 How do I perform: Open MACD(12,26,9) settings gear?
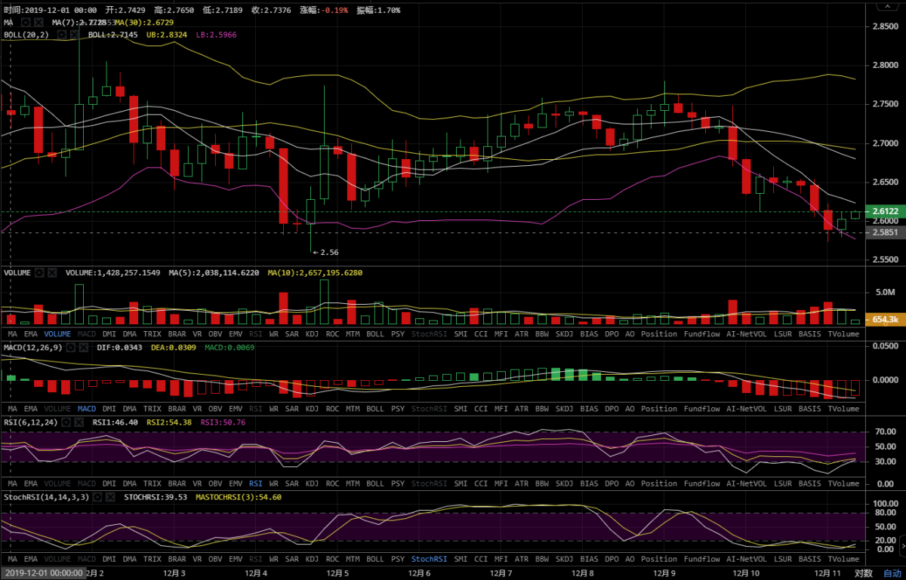point(70,347)
